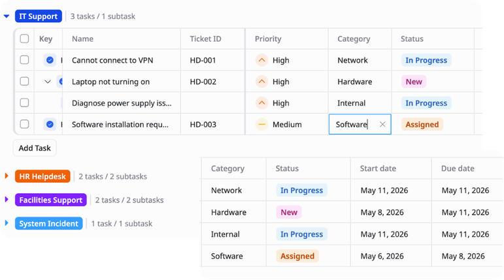Expand the Facilities Support group arrow
This screenshot has height=280, width=504.
[7, 200]
